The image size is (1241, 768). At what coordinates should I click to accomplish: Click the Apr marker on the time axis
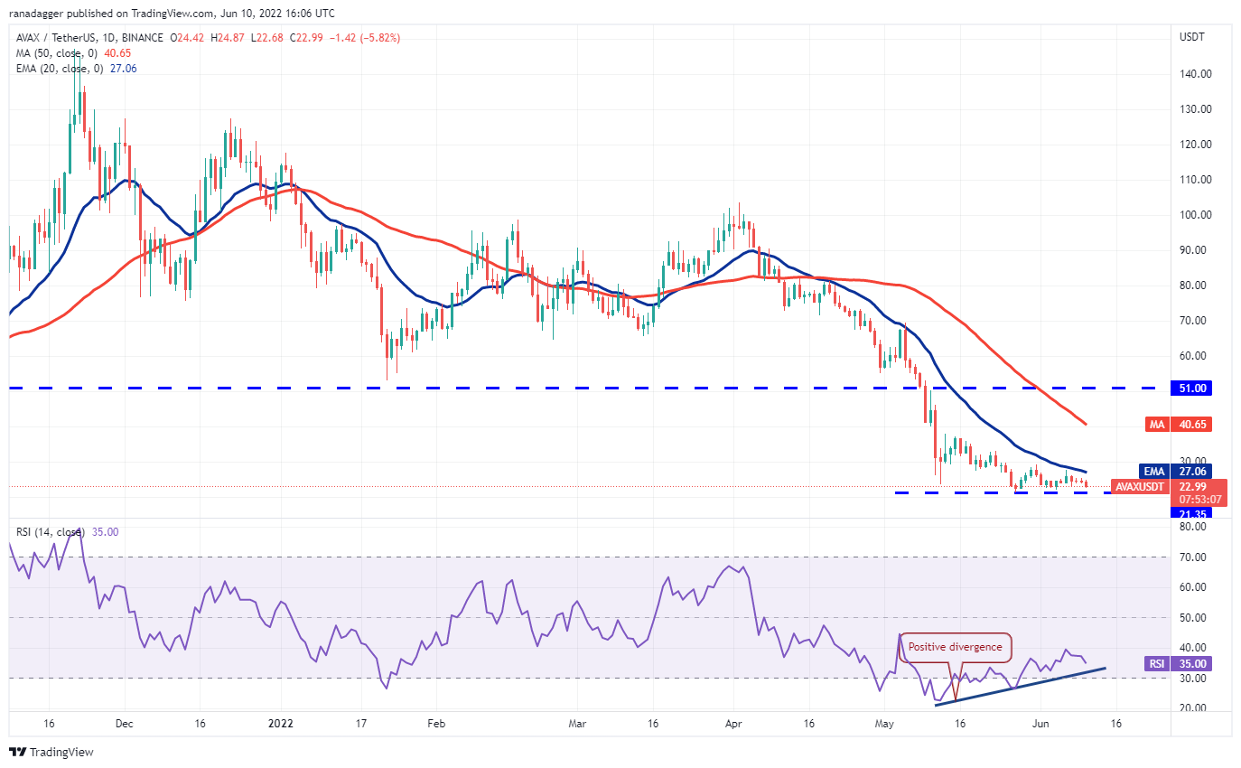coord(733,724)
